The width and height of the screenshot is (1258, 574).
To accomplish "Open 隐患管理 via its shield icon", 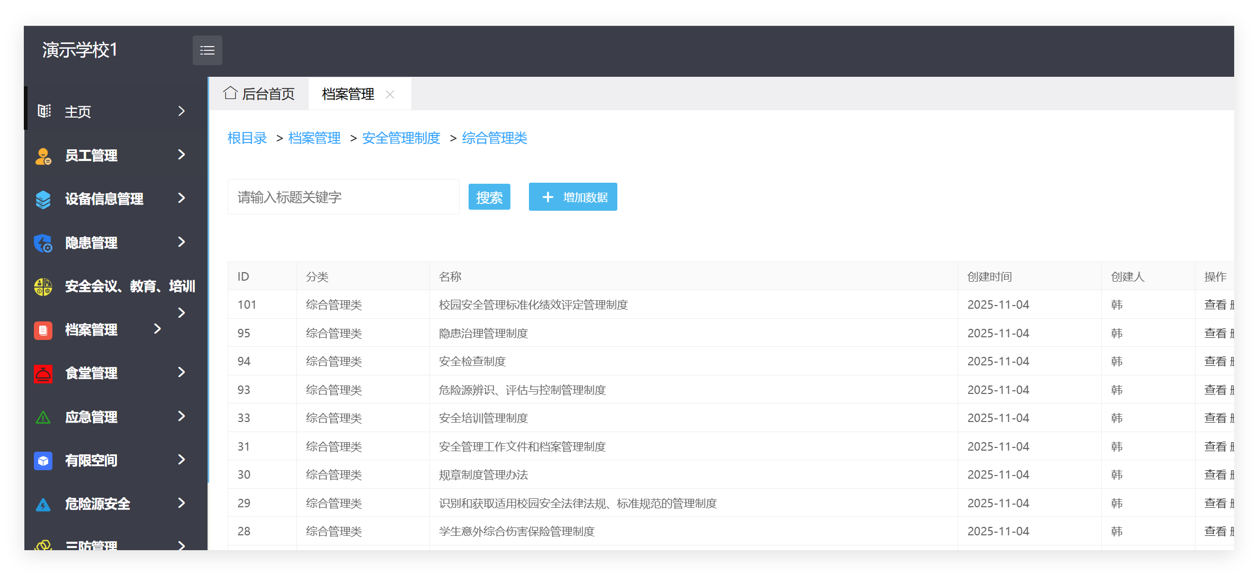I will [43, 243].
